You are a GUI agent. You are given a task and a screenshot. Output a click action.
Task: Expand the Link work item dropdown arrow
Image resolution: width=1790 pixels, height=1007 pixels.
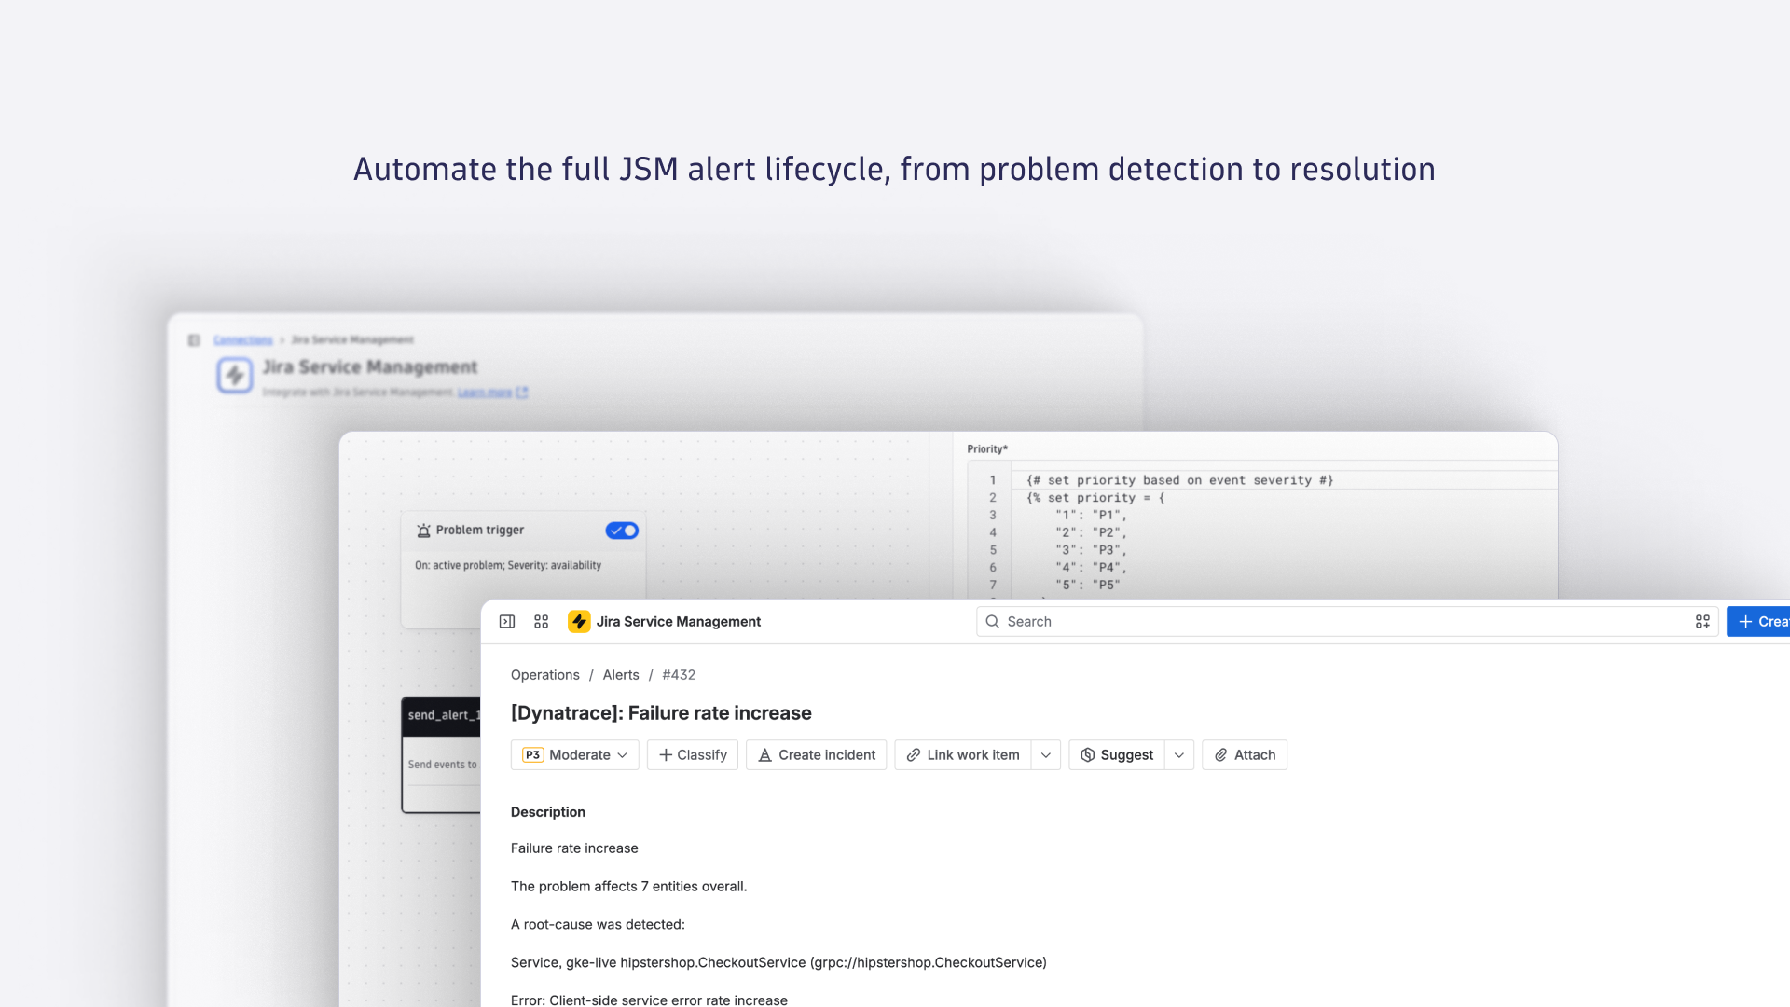(1046, 755)
